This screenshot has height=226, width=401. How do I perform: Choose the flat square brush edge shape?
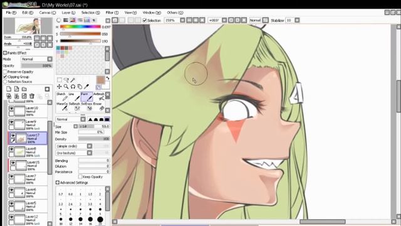[x=107, y=119]
